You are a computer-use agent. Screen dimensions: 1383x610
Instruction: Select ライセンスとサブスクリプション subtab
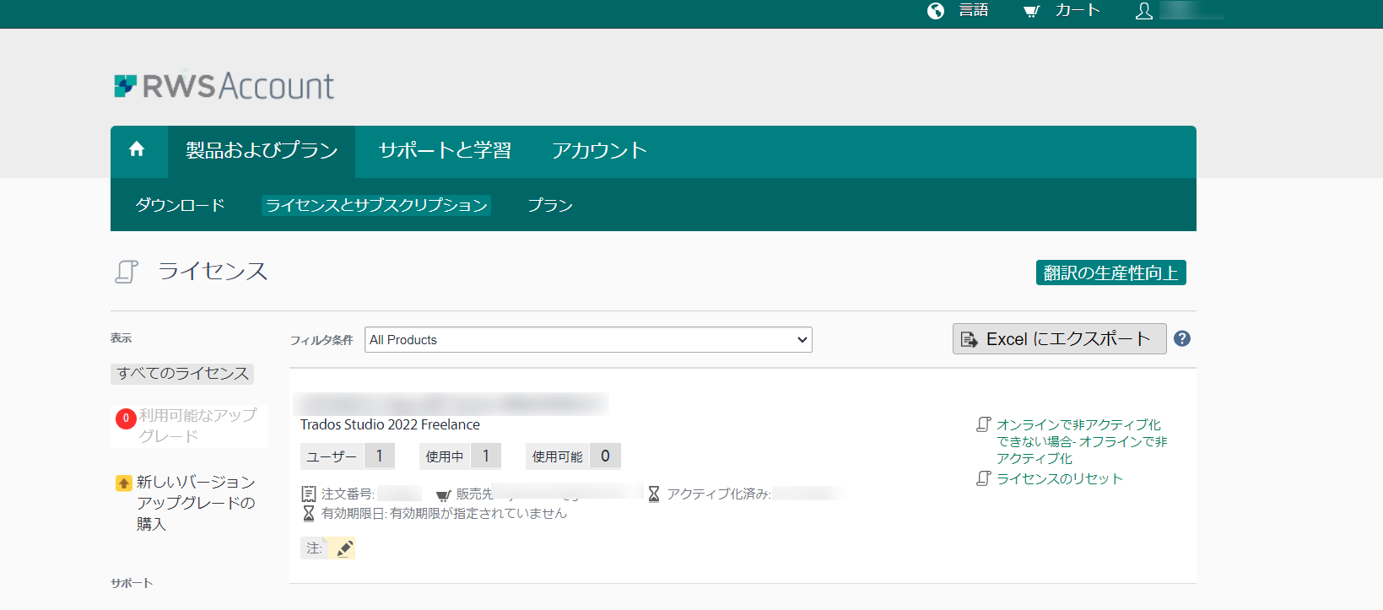(376, 205)
